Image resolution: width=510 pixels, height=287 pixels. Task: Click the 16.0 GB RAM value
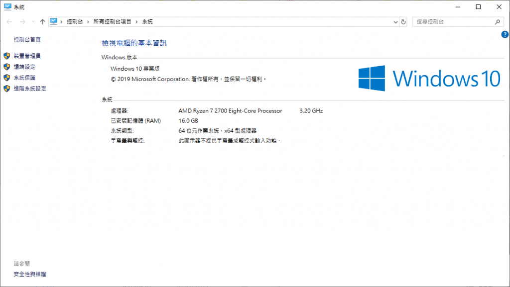click(188, 121)
